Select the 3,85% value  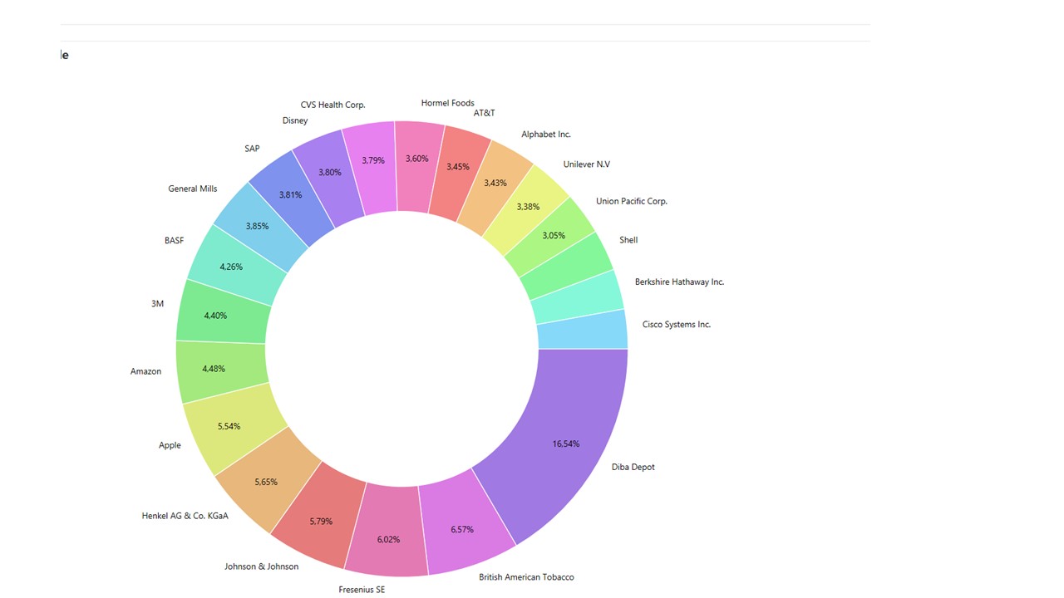(257, 226)
